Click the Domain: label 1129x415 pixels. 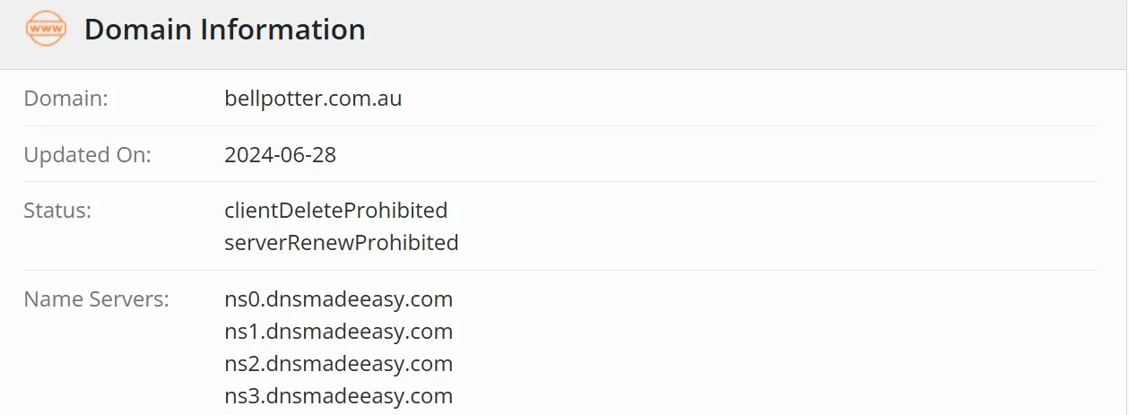[65, 99]
